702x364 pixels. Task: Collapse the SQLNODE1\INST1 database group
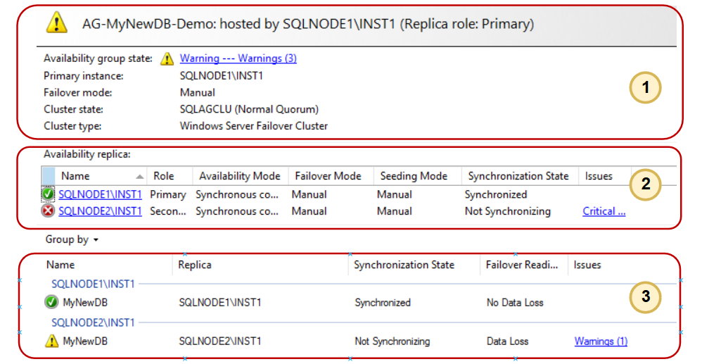coord(94,284)
